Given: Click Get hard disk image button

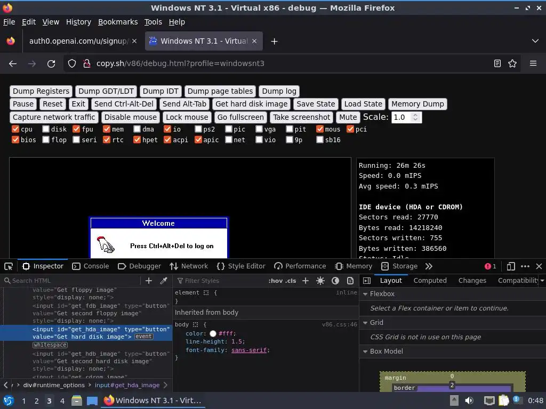Looking at the screenshot, I should [252, 104].
